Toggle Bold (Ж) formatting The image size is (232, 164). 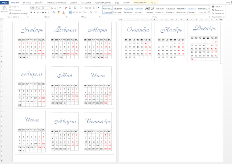[31, 12]
